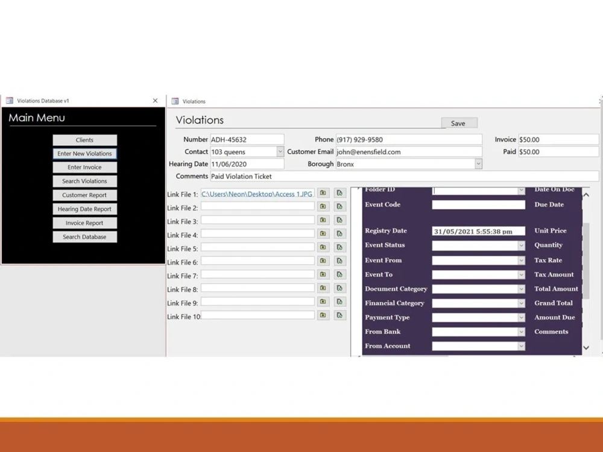Click the Number field containing ADH-45632

(x=247, y=140)
